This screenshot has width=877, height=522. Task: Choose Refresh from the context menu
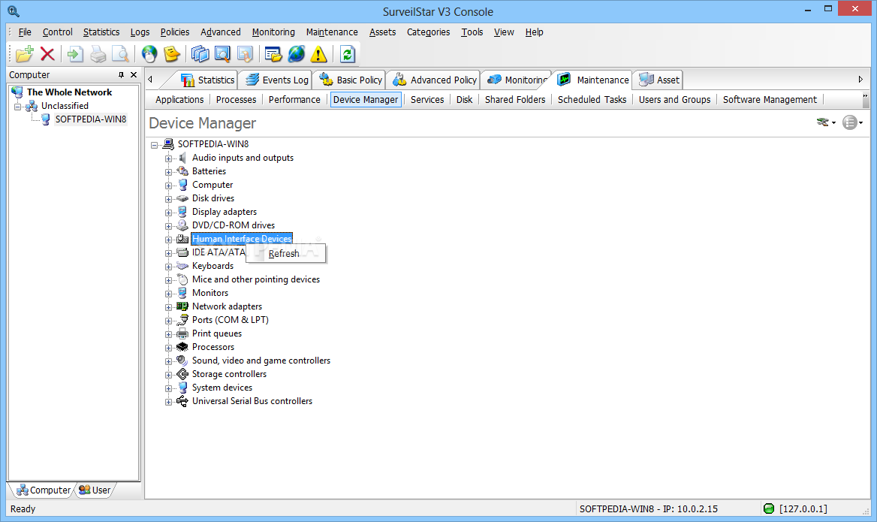tap(286, 253)
